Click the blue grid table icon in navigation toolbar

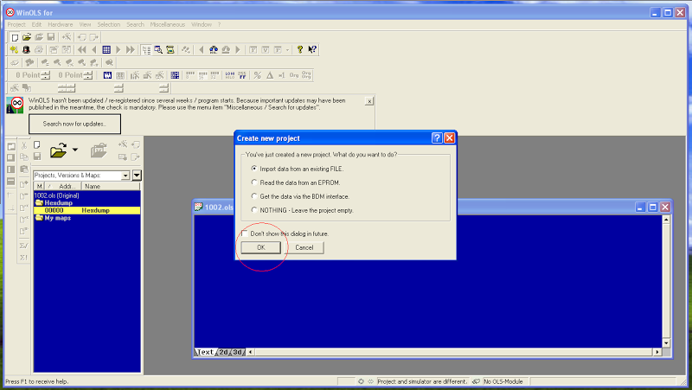[106, 50]
